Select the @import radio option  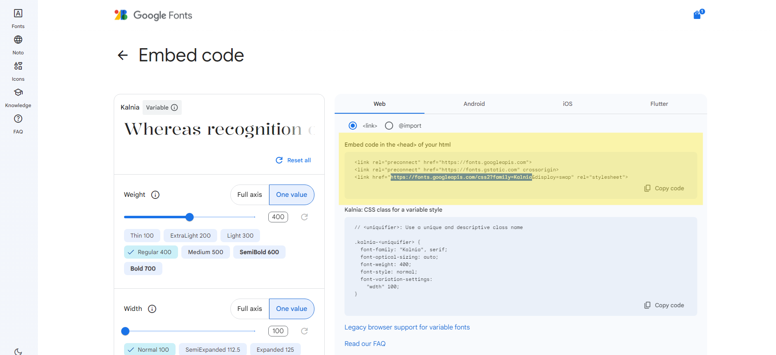point(389,126)
